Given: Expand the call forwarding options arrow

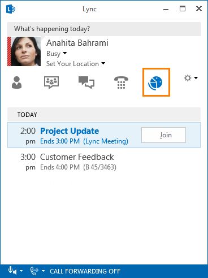Looking at the screenshot, I should click(43, 271).
